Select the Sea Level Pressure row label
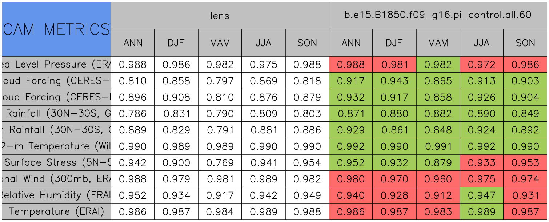549x222 pixels. pyautogui.click(x=56, y=65)
